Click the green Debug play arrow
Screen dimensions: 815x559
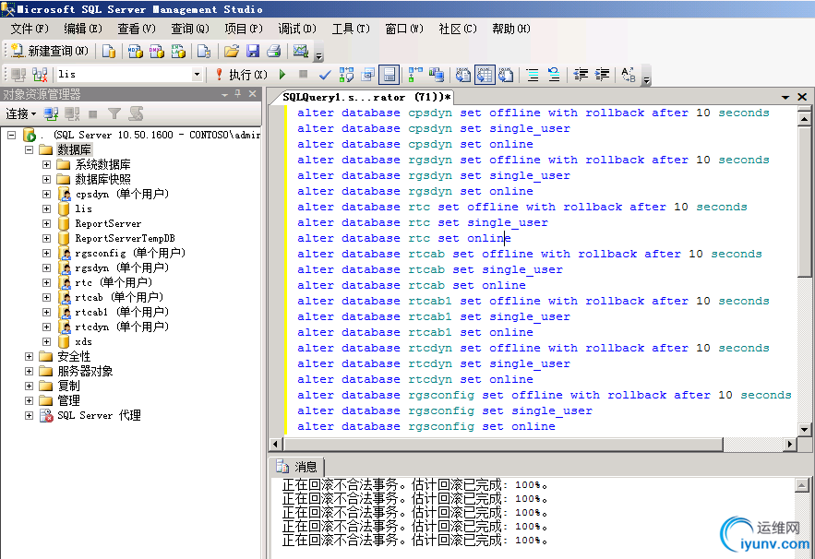[282, 75]
